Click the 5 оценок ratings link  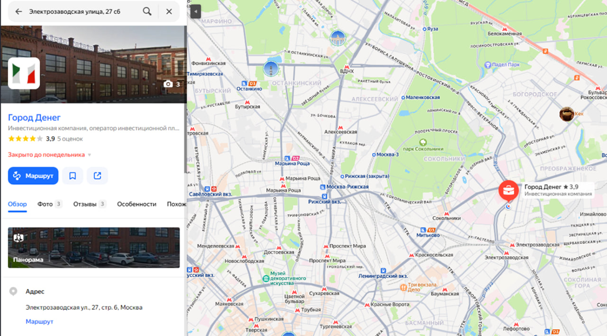coord(70,139)
